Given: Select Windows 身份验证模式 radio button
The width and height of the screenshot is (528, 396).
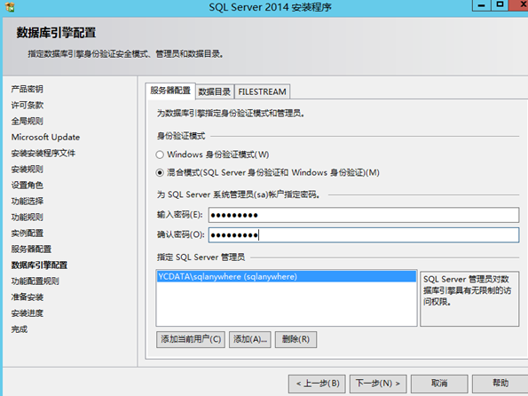Looking at the screenshot, I should [x=160, y=154].
